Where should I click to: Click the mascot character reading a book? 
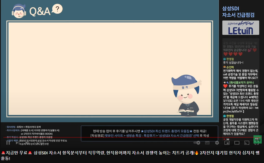click(x=187, y=96)
